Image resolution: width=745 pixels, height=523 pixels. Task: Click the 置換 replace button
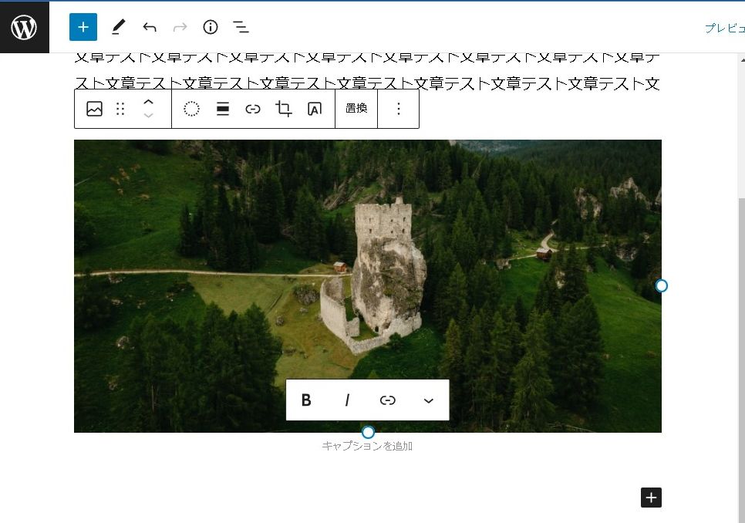[x=356, y=109]
